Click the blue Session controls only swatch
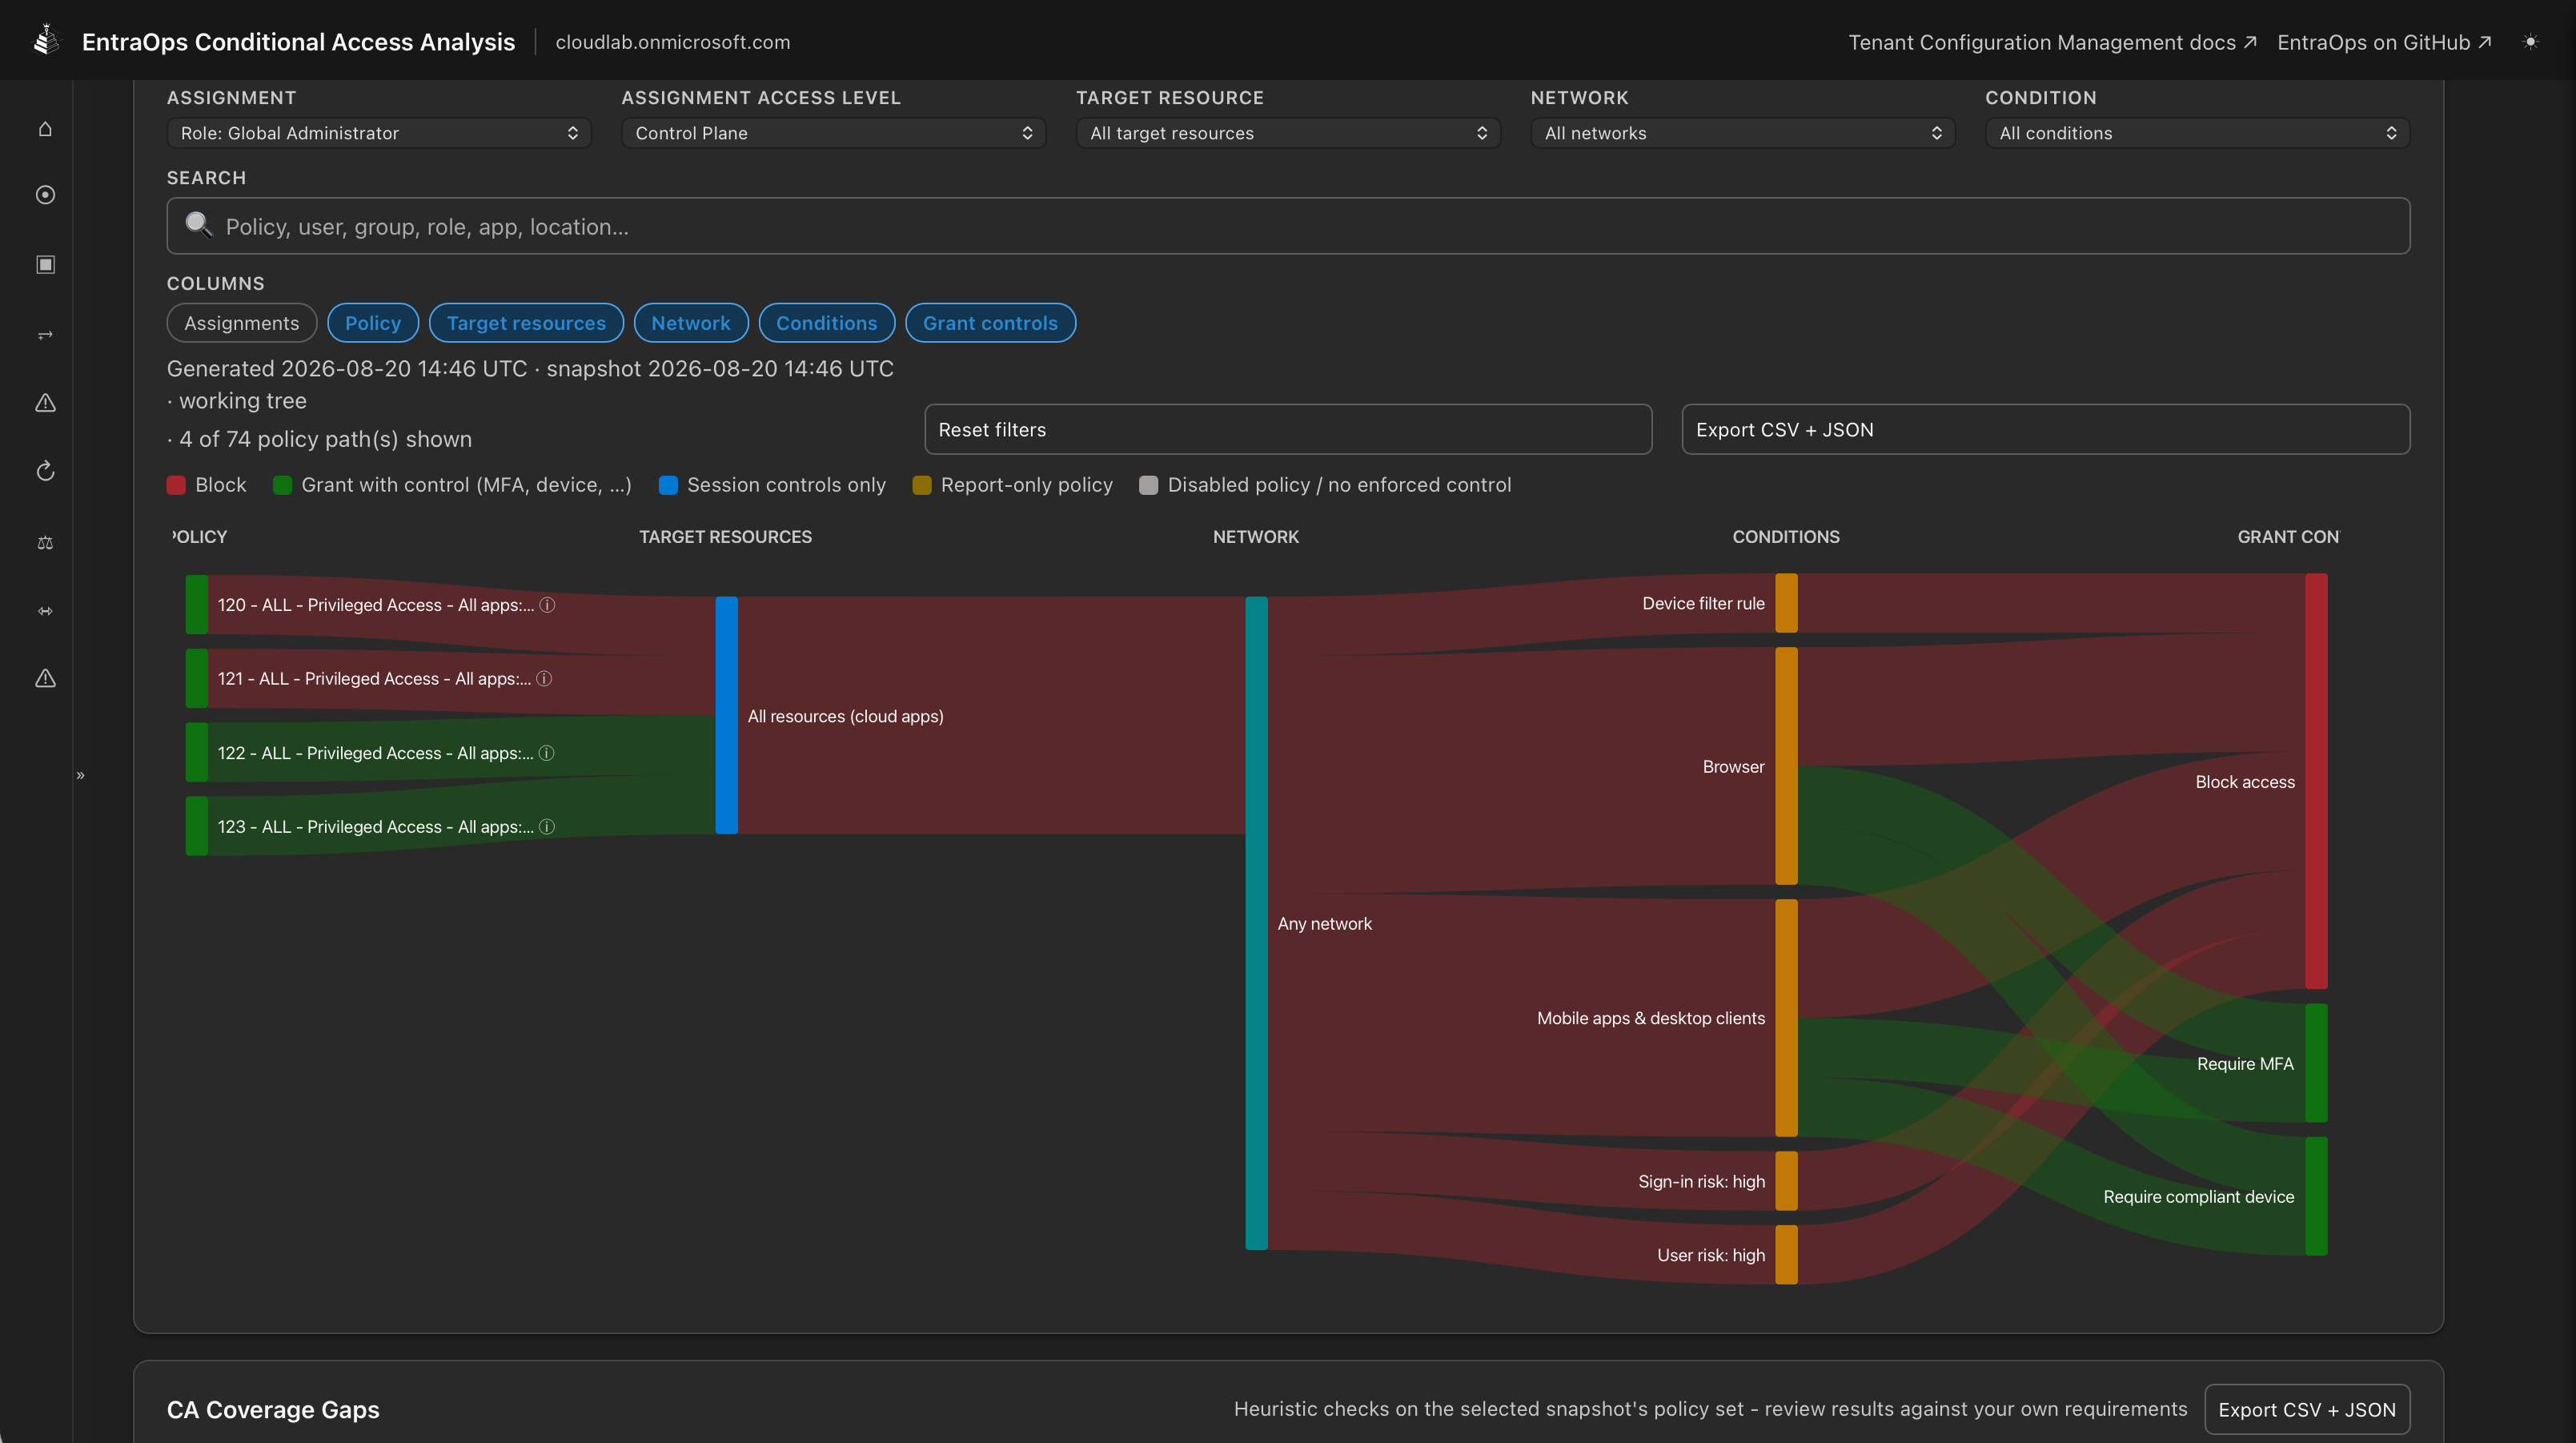The width and height of the screenshot is (2576, 1443). tap(668, 485)
